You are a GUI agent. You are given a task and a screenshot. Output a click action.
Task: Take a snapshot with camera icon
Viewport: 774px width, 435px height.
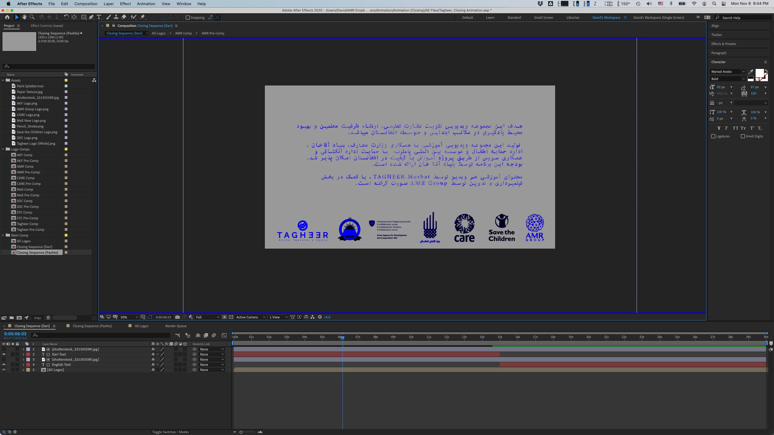[177, 317]
